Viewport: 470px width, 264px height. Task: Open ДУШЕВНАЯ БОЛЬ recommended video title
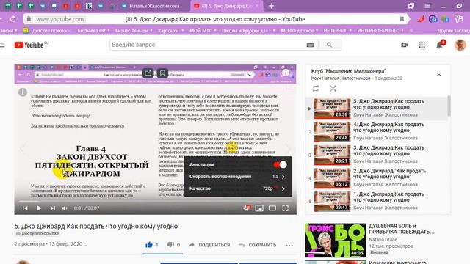[x=402, y=229]
